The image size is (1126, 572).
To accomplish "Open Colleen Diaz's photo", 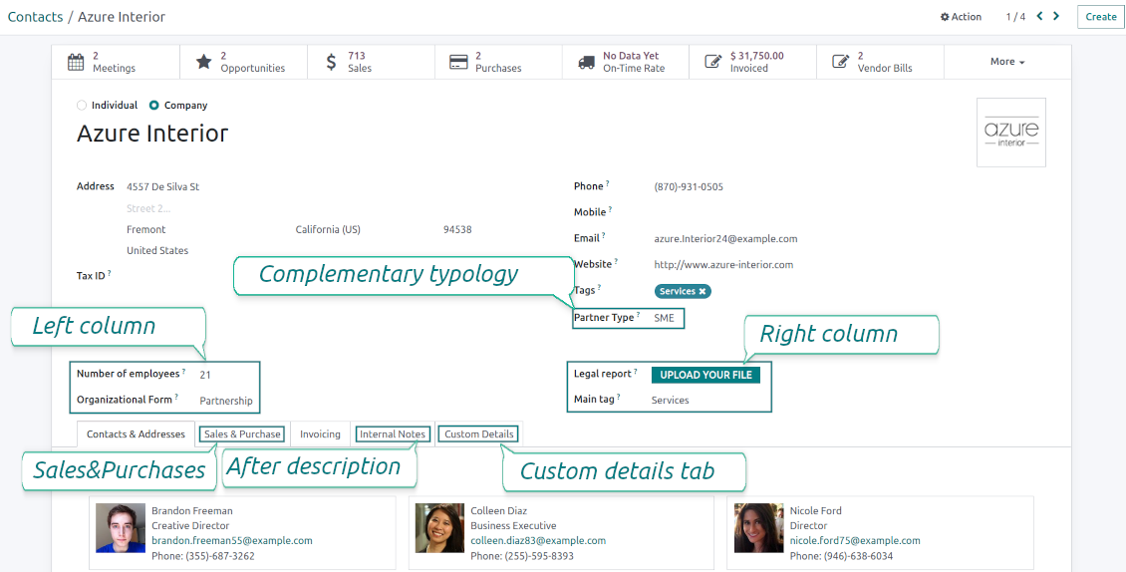I will 439,528.
